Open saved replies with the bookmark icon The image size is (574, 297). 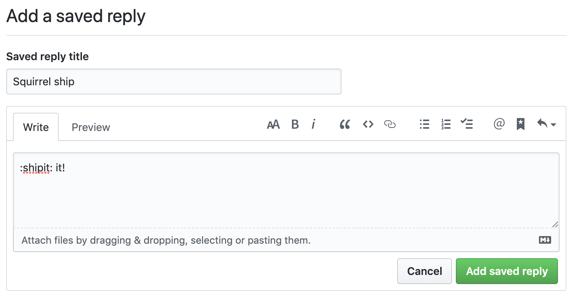(x=520, y=124)
